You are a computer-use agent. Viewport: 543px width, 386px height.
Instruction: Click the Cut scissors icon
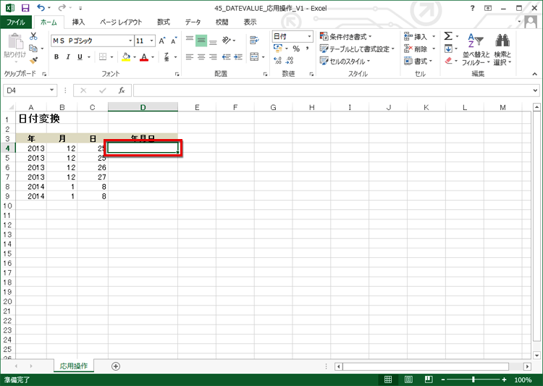pos(33,36)
